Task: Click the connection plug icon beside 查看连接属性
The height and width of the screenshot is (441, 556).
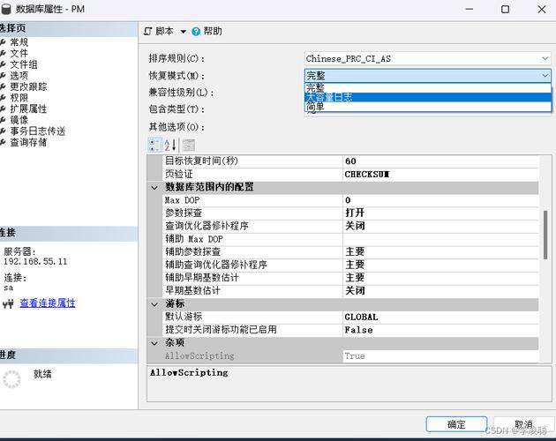Action: [9, 303]
